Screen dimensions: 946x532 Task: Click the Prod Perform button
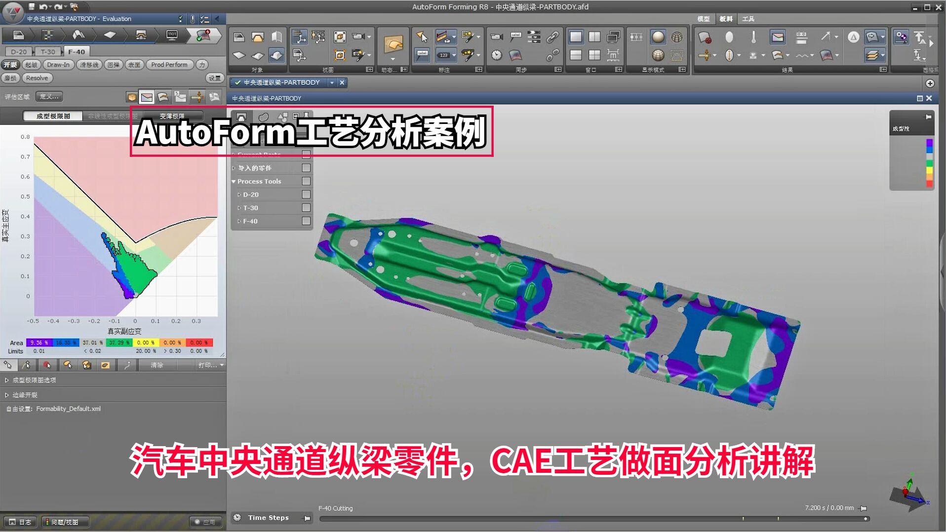click(x=169, y=65)
